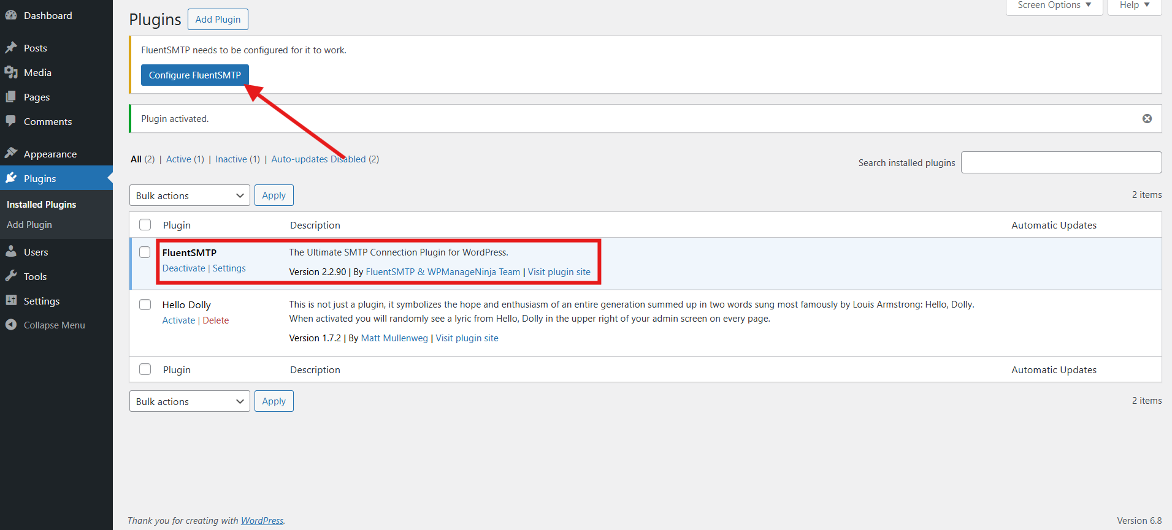The height and width of the screenshot is (530, 1172).
Task: Open the Settings menu item in sidebar
Action: tap(56, 301)
